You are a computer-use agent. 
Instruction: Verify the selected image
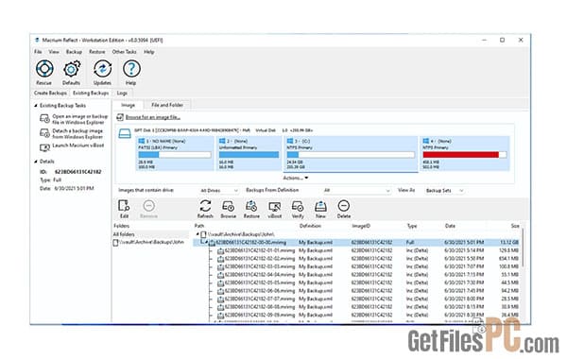pyautogui.click(x=298, y=206)
